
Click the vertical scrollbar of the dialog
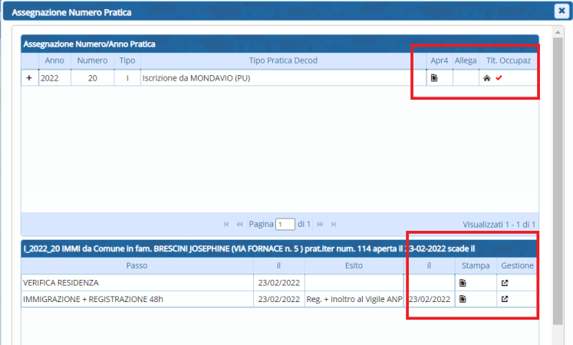(x=558, y=192)
